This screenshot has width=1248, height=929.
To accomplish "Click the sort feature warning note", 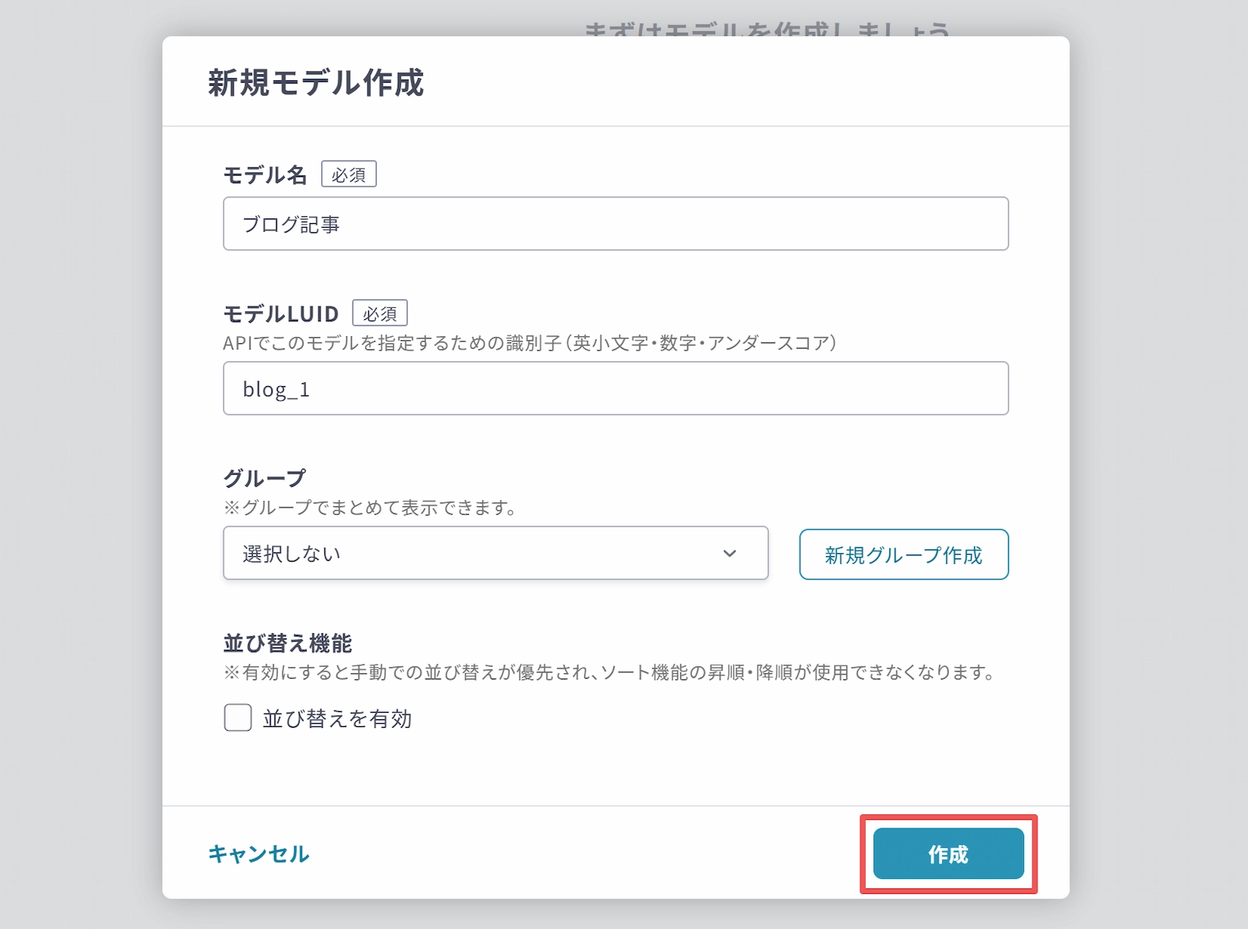I will coord(608,672).
